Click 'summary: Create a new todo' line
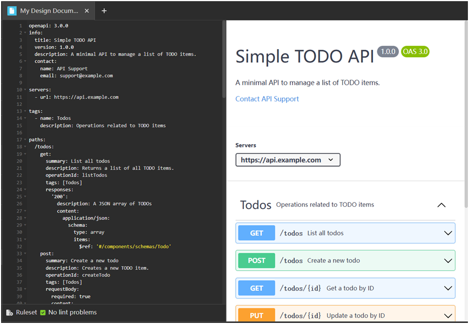 (x=82, y=261)
